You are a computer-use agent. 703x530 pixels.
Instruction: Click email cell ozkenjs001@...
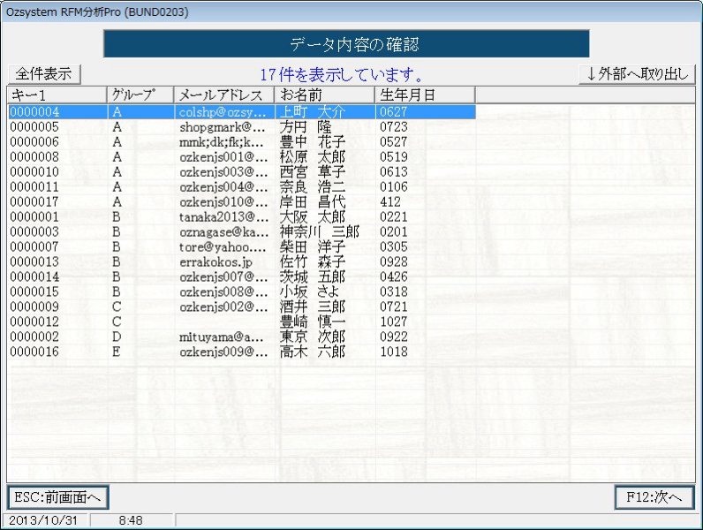[x=223, y=157]
